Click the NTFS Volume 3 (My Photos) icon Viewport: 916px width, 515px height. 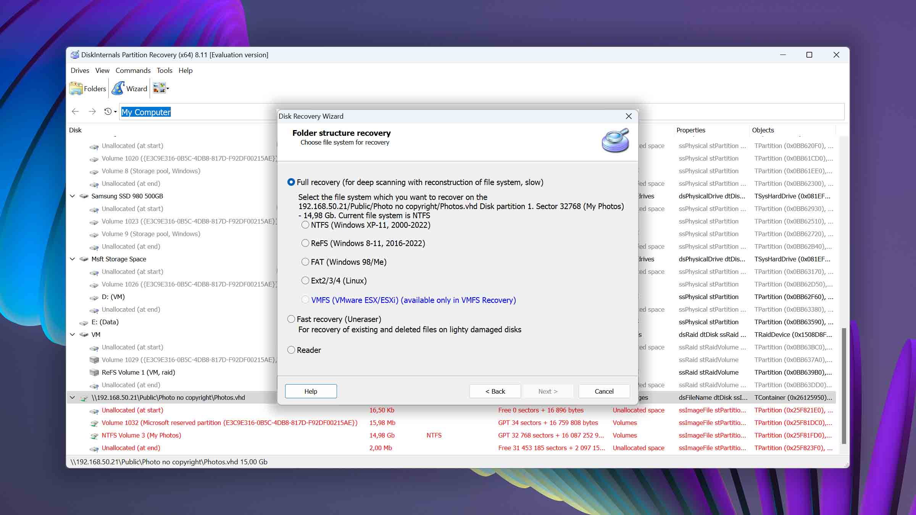94,436
